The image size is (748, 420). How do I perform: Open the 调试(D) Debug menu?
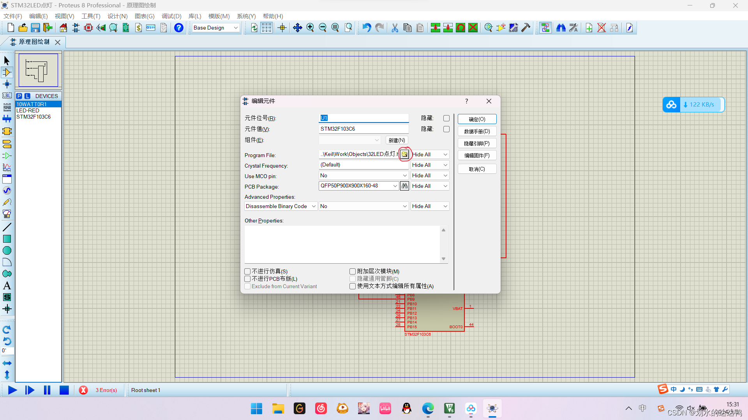click(x=171, y=16)
